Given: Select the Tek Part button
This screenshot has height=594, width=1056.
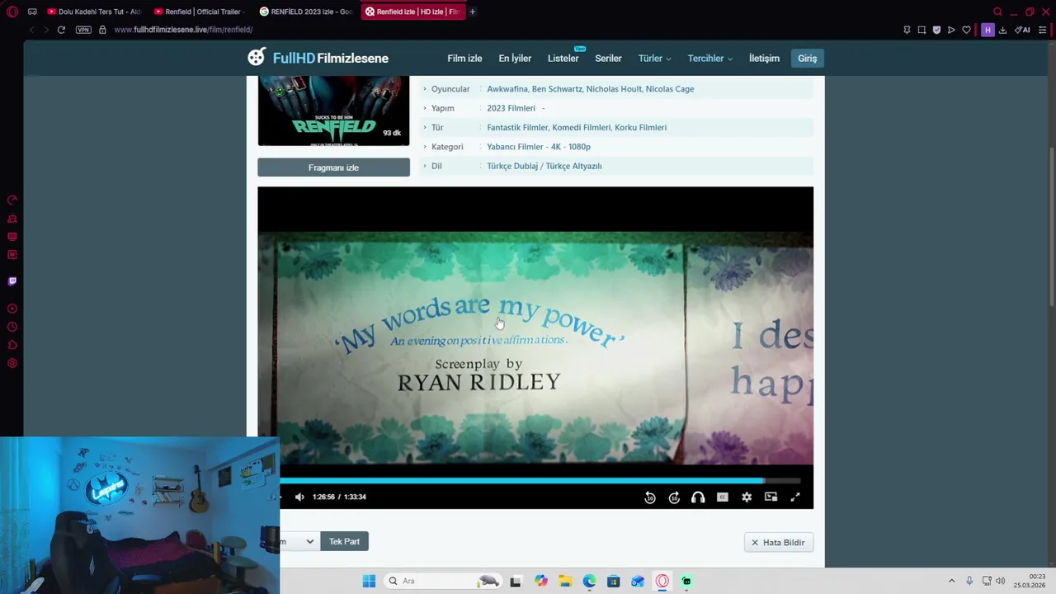Looking at the screenshot, I should click(344, 541).
